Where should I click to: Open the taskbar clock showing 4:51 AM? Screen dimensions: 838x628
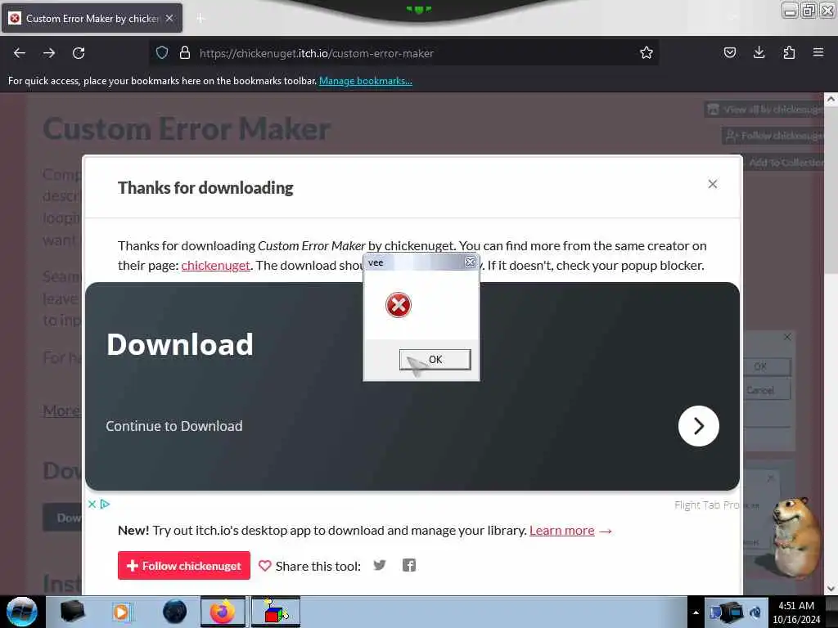tap(796, 612)
